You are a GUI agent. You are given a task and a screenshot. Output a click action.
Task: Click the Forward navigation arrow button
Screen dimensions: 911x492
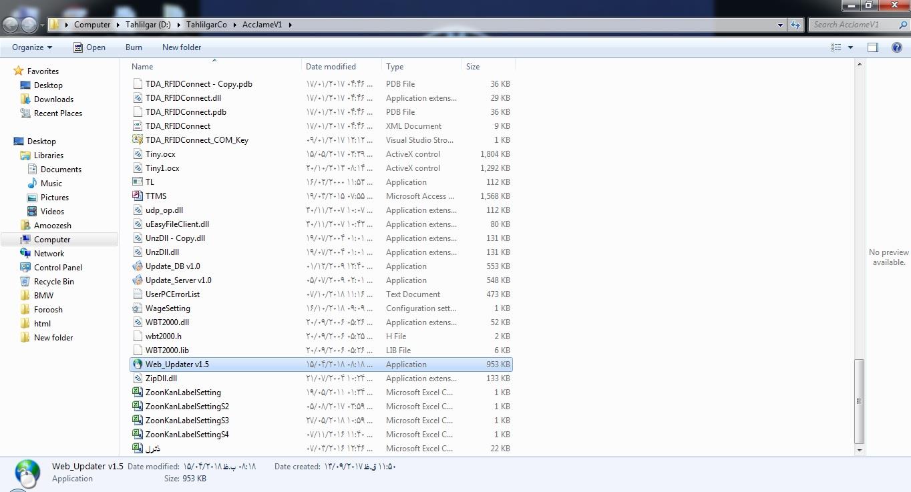[29, 25]
